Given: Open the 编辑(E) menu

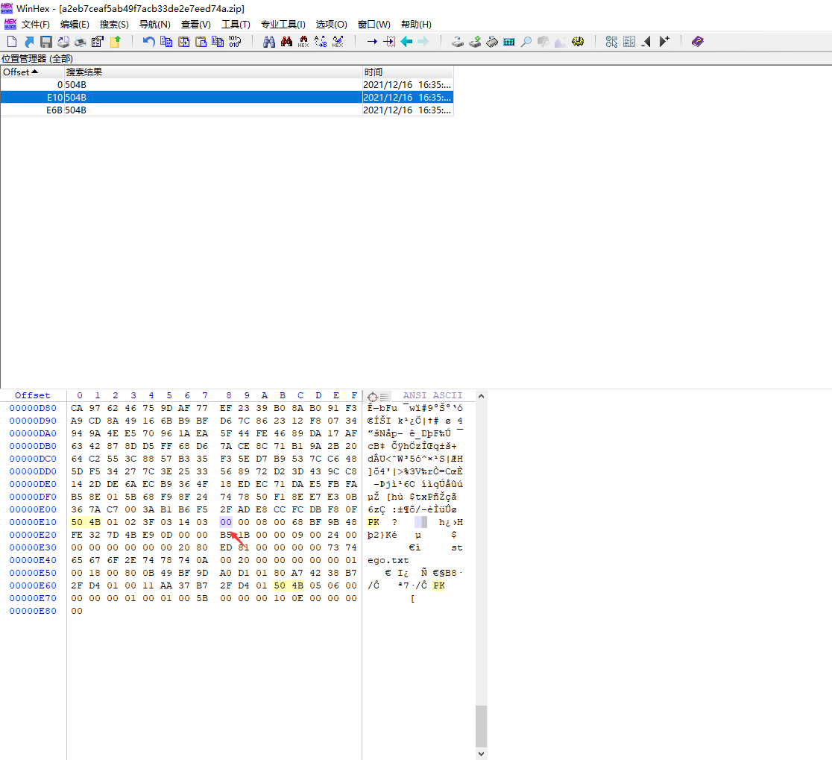Looking at the screenshot, I should 75,25.
